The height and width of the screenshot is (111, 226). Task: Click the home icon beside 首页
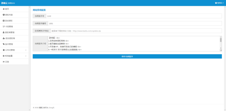point(4,9)
